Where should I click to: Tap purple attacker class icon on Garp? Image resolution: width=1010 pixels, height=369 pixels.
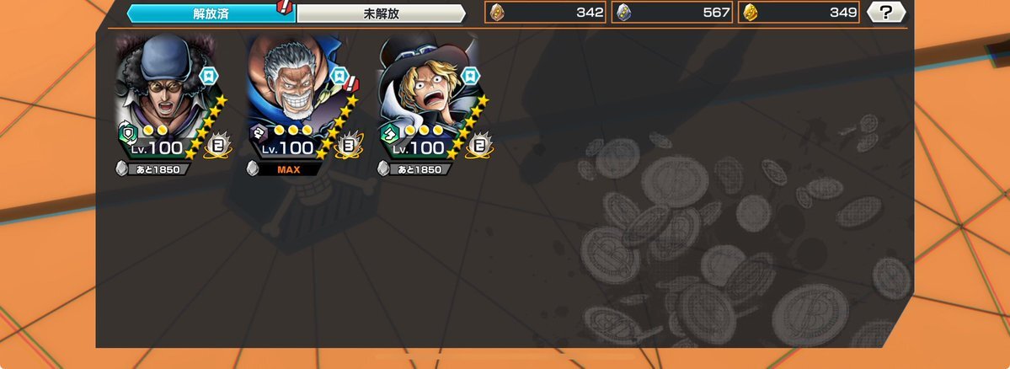(x=259, y=134)
